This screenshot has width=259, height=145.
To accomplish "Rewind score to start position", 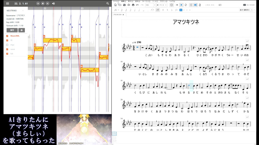I will [x=177, y=5].
